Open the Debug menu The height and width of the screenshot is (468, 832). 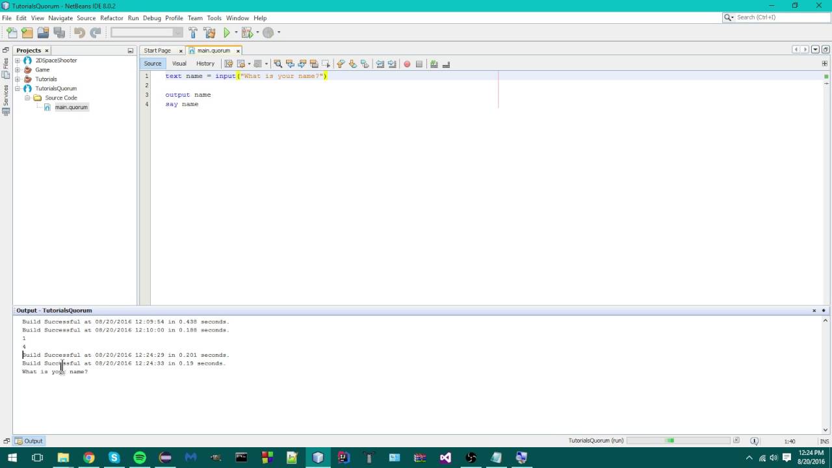(x=151, y=18)
